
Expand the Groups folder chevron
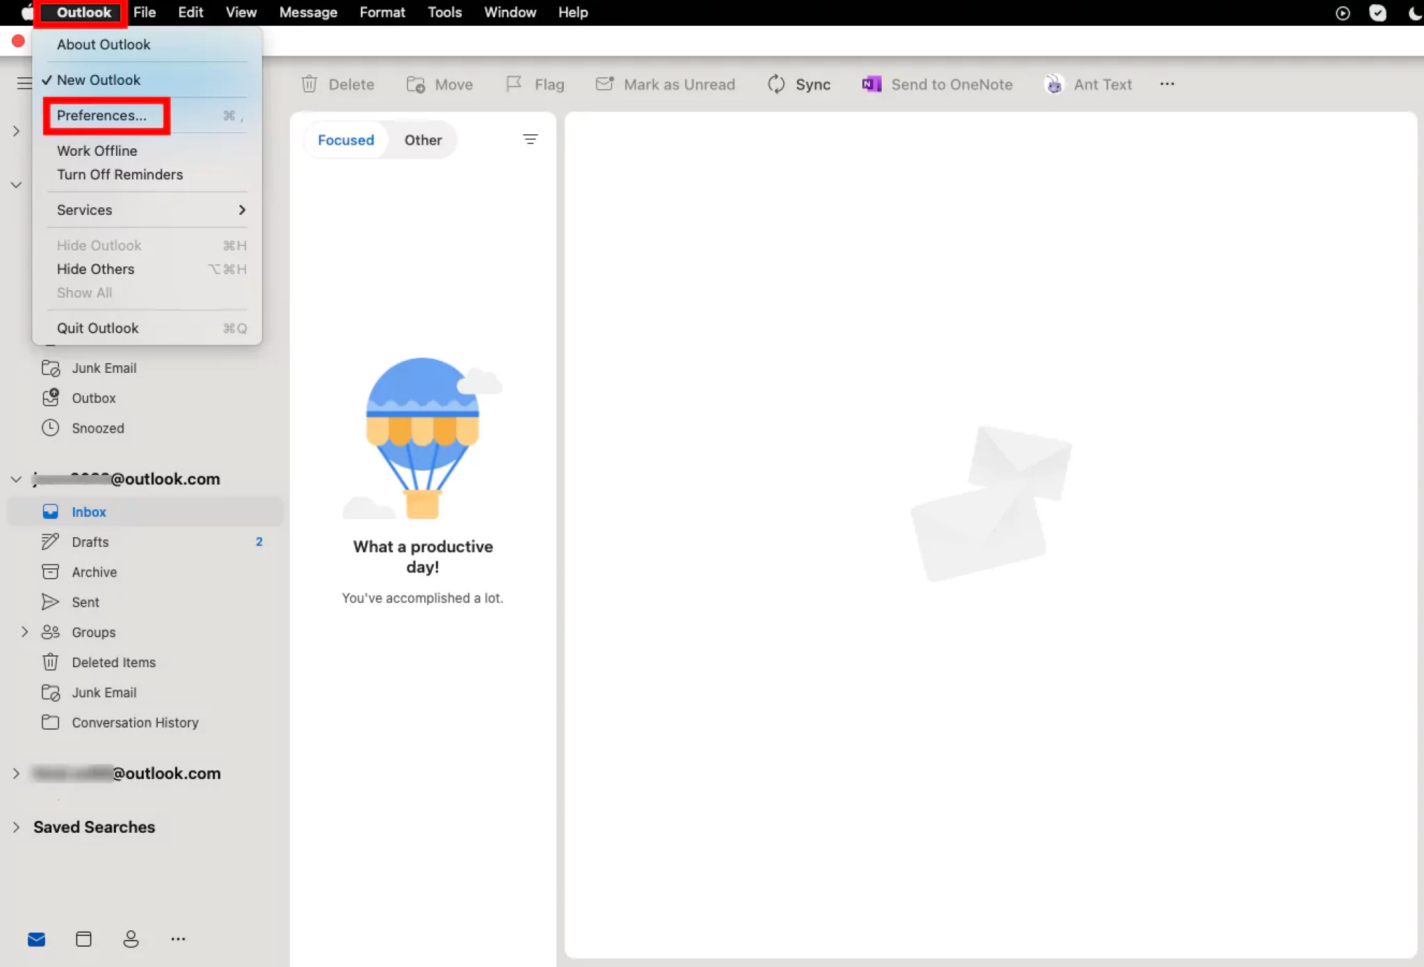(24, 632)
